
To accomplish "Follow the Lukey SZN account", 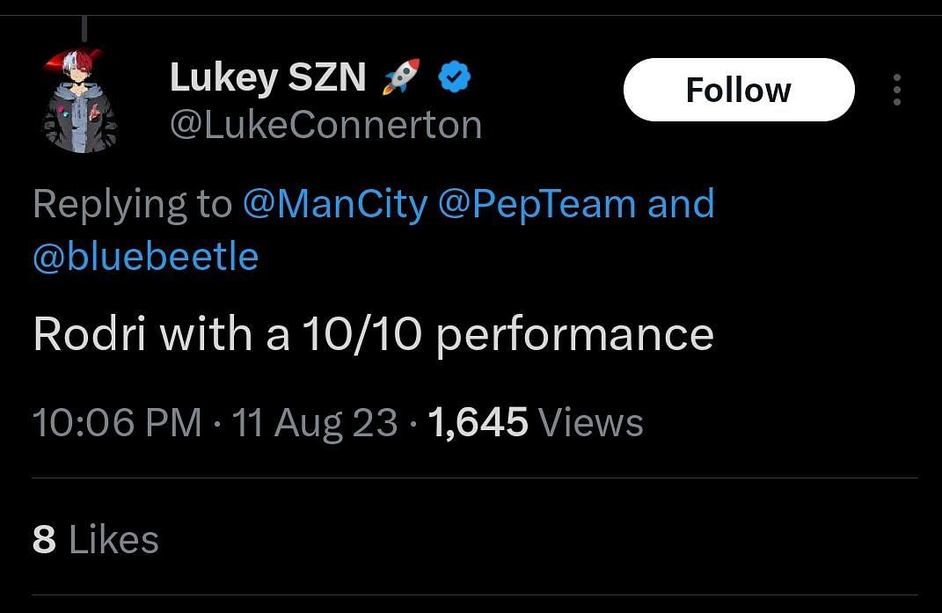I will tap(738, 90).
